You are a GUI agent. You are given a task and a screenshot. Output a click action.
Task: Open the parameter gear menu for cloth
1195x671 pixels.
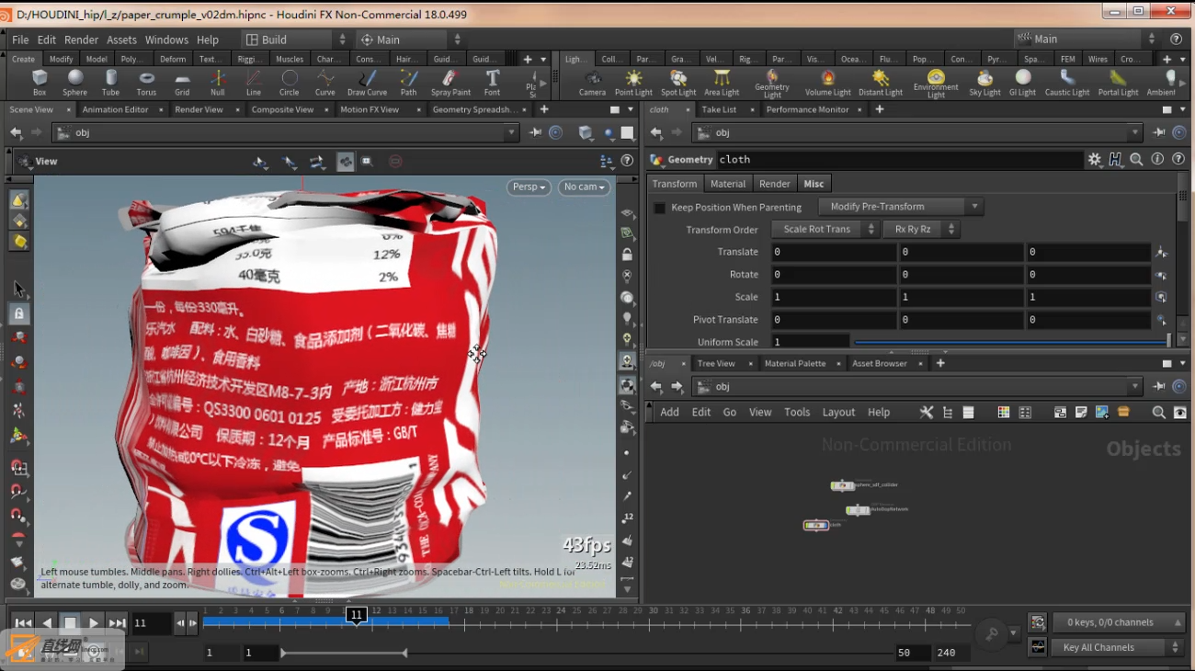(x=1094, y=159)
